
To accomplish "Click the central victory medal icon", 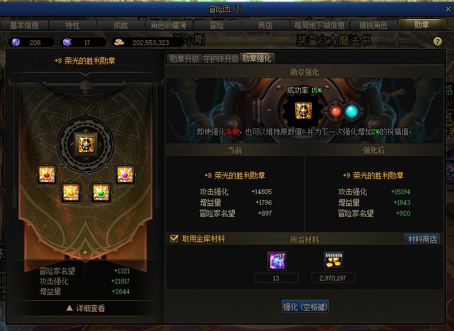I will (86, 144).
